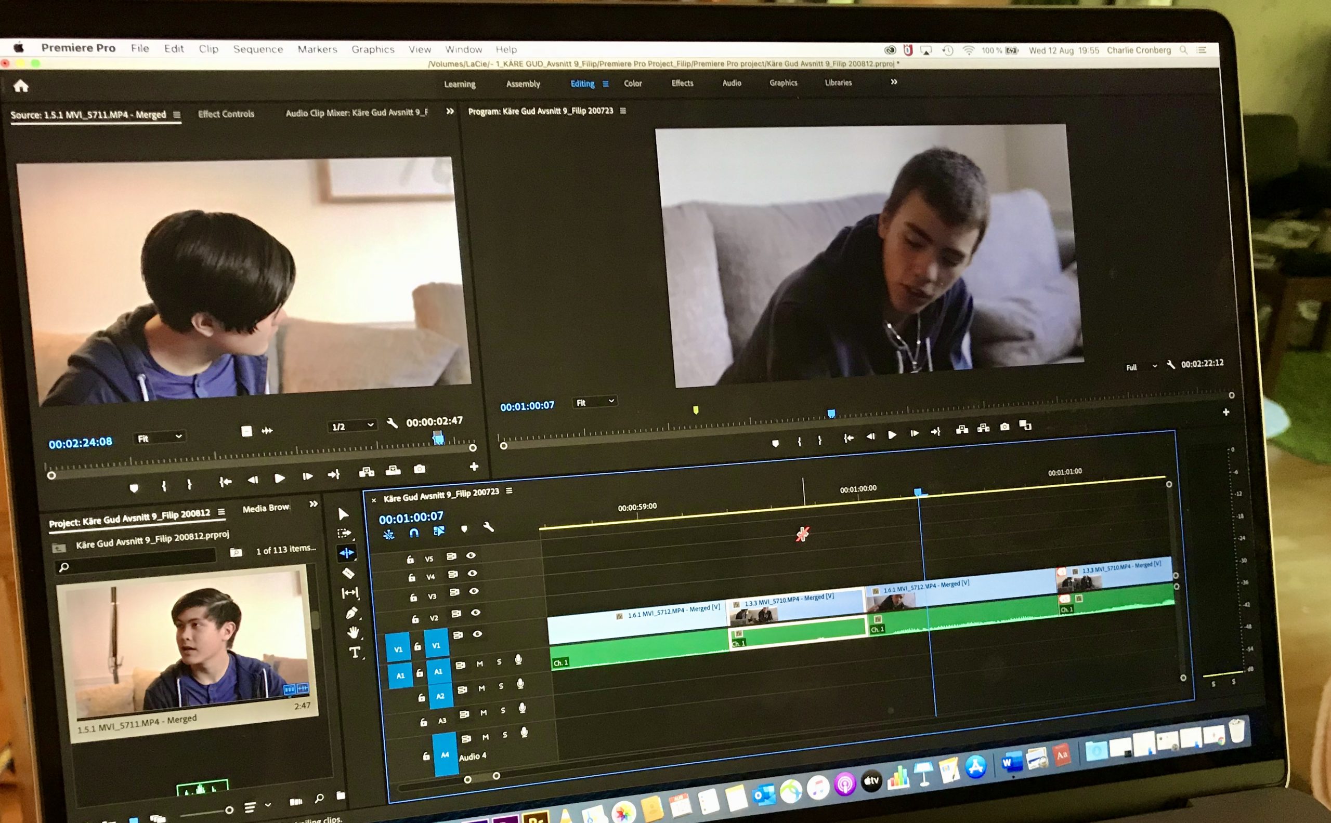Step forward one frame in Program monitor

(x=914, y=433)
